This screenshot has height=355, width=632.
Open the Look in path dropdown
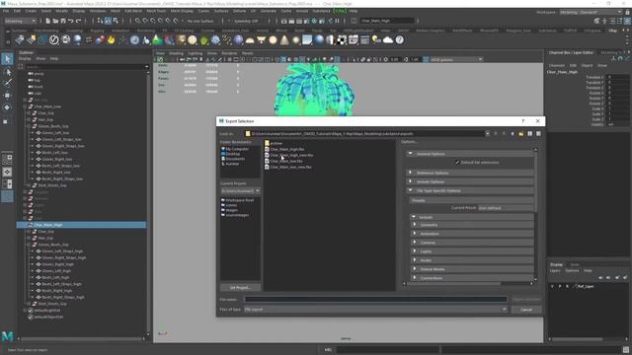(x=487, y=134)
